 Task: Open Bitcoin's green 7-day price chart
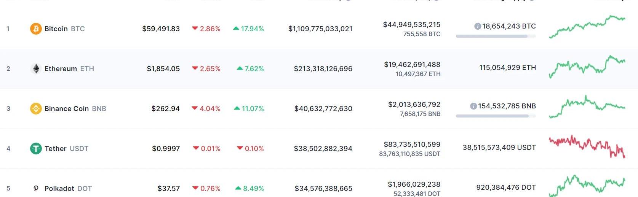[587, 27]
